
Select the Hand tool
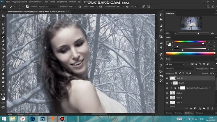point(3,82)
